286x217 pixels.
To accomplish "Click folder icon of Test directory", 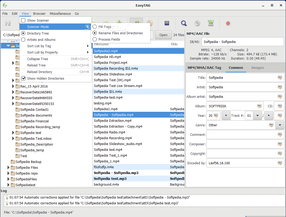I will (17, 156).
